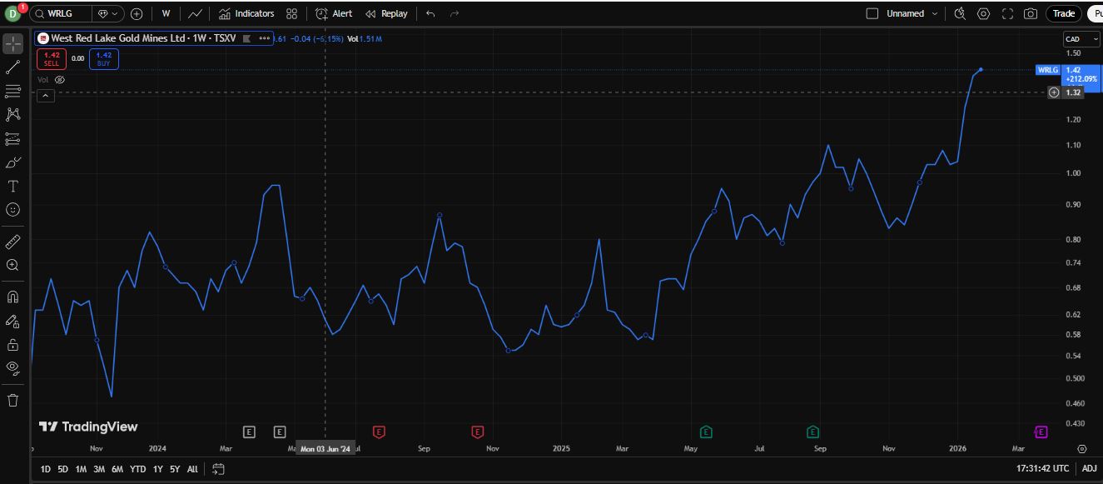Open chart settings hexagon gear icon

click(984, 13)
